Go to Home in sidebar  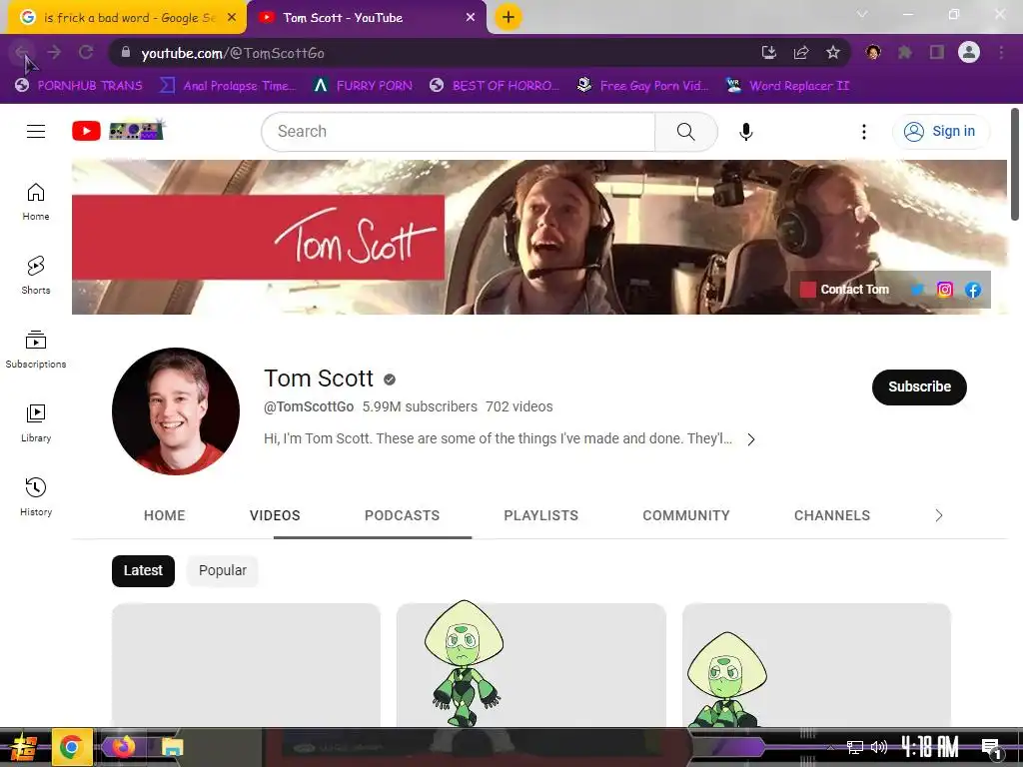(36, 202)
